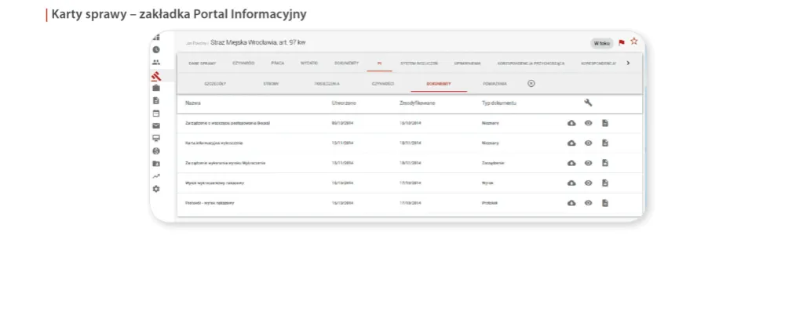Open the STRONY sub-tab
This screenshot has height=315, width=803.
tap(271, 83)
